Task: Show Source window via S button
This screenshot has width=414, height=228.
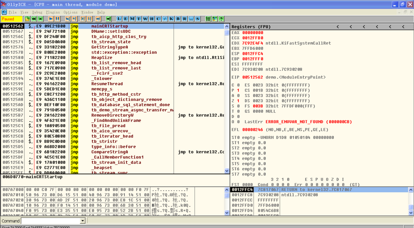Action: point(198,19)
